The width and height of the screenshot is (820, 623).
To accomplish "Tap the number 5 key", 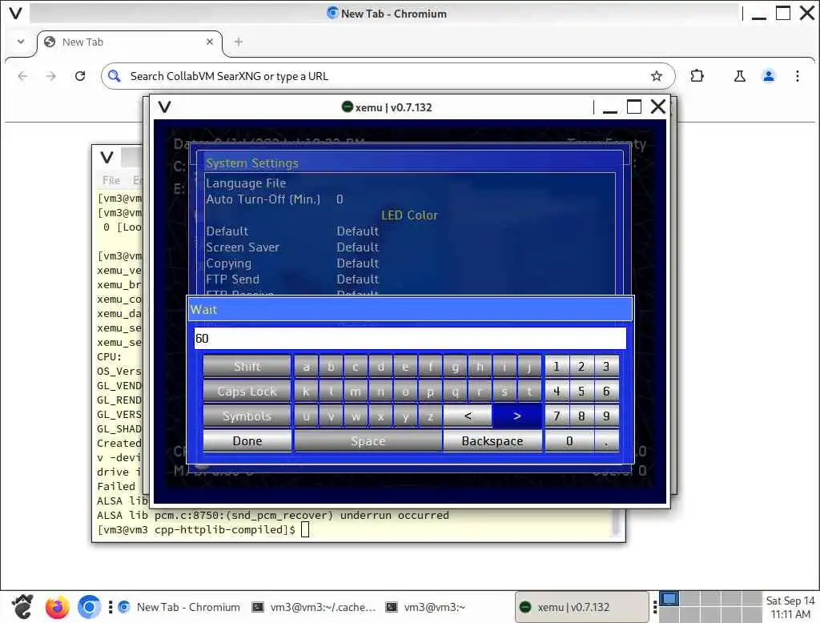I will click(581, 392).
